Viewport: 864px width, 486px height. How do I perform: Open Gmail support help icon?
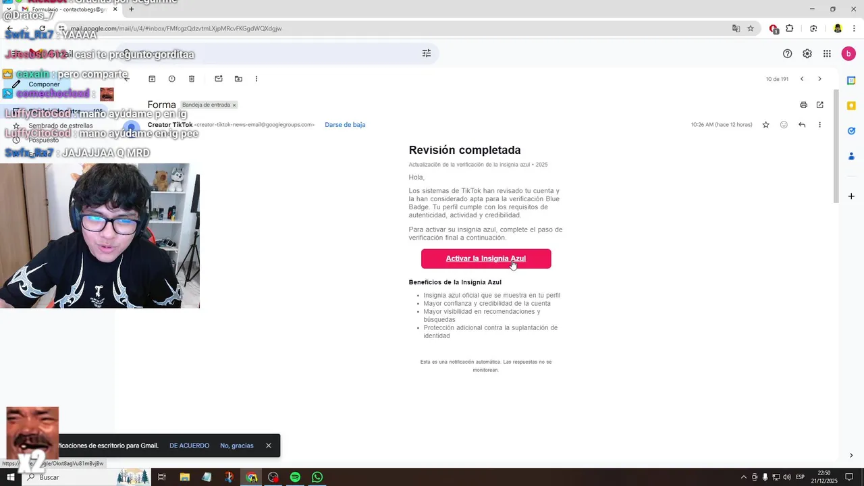coord(787,54)
